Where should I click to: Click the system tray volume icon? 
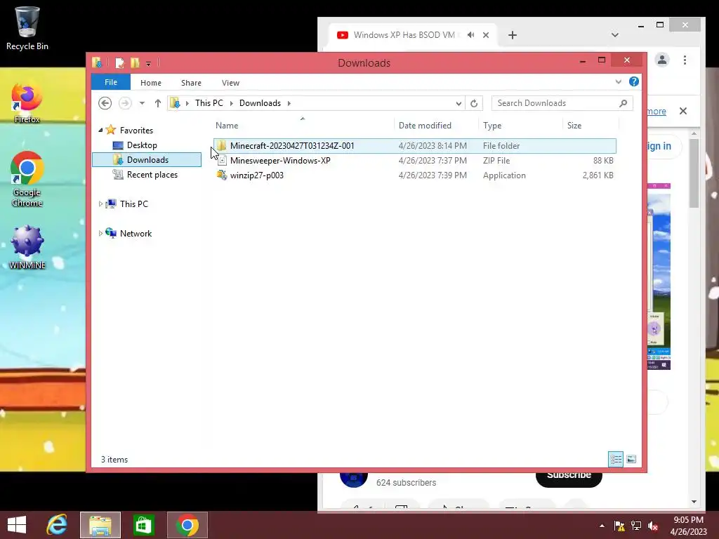pyautogui.click(x=653, y=526)
